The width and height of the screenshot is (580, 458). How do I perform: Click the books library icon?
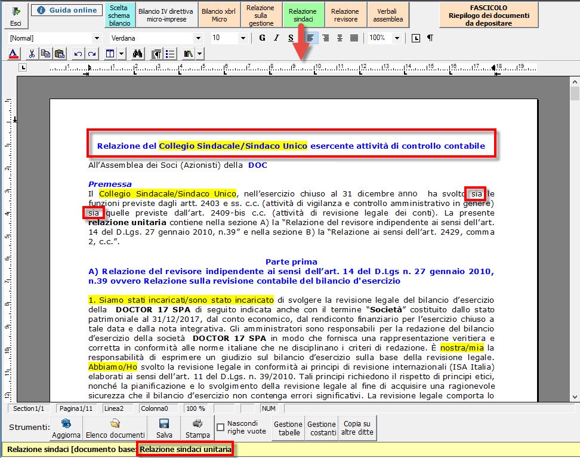[x=189, y=54]
